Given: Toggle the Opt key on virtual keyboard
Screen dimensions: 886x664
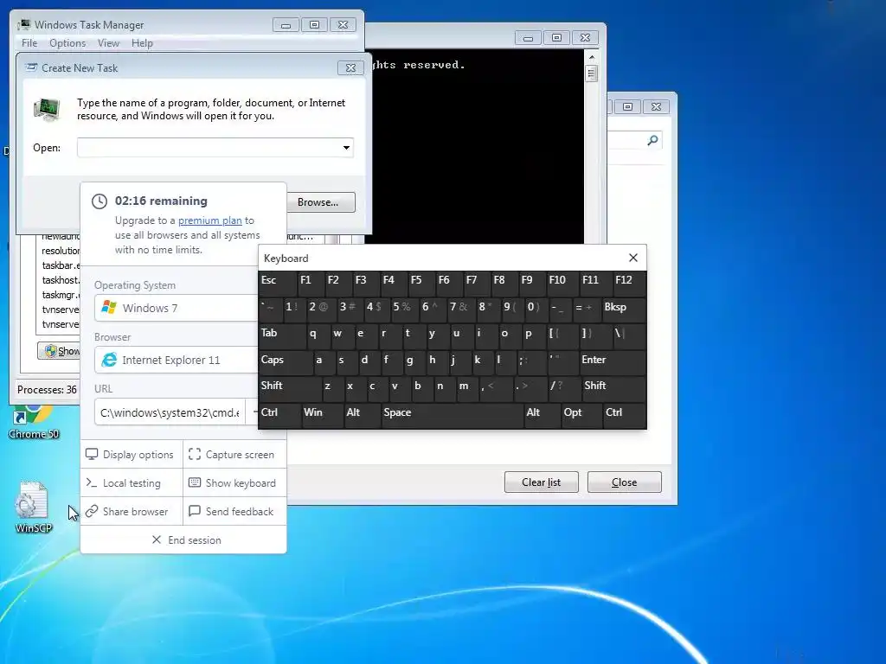Looking at the screenshot, I should (x=581, y=417).
